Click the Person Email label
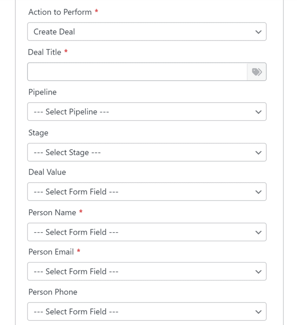 coord(51,252)
